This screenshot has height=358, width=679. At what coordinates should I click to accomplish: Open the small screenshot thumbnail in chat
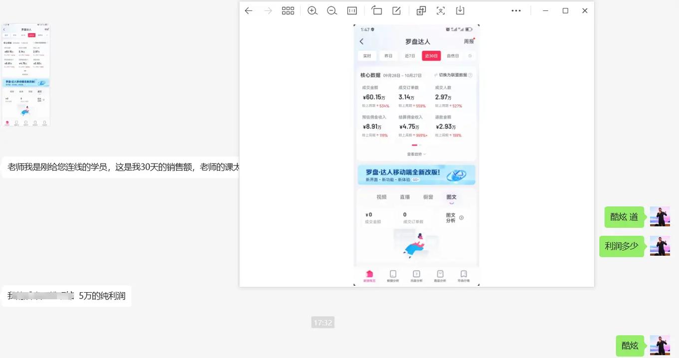(26, 75)
